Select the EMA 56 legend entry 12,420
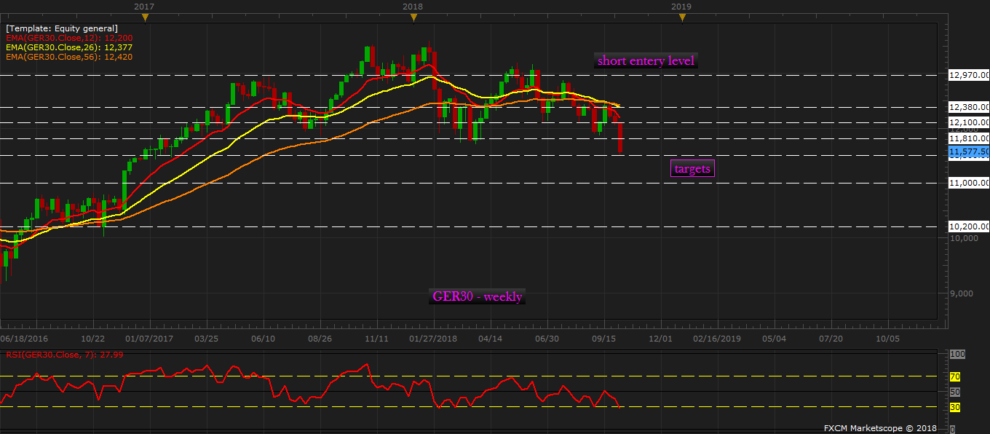The image size is (990, 434). pyautogui.click(x=69, y=57)
